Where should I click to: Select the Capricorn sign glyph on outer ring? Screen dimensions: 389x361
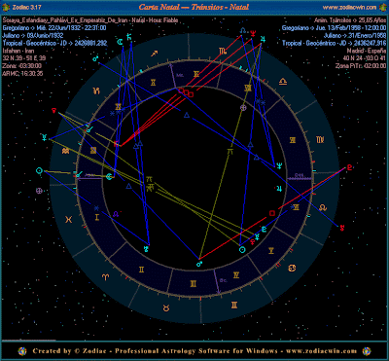tap(97, 91)
